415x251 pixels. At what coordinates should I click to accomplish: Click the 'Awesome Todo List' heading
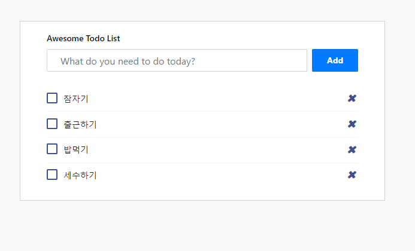pos(83,38)
